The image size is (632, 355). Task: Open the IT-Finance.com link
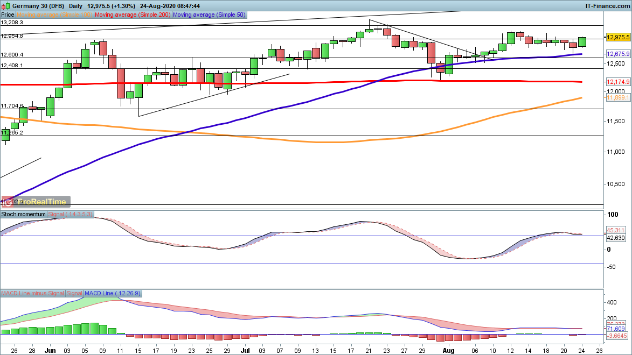pyautogui.click(x=607, y=5)
